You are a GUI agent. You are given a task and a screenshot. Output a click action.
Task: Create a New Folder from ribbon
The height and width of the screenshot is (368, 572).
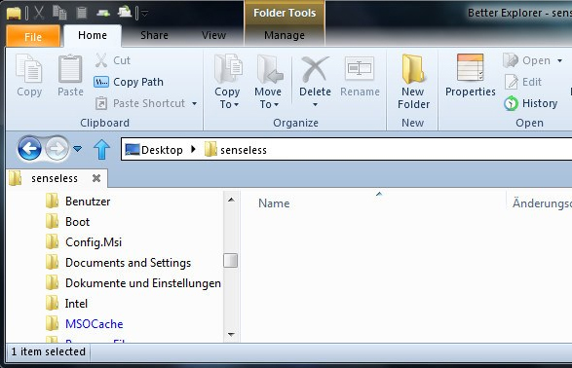tap(413, 81)
